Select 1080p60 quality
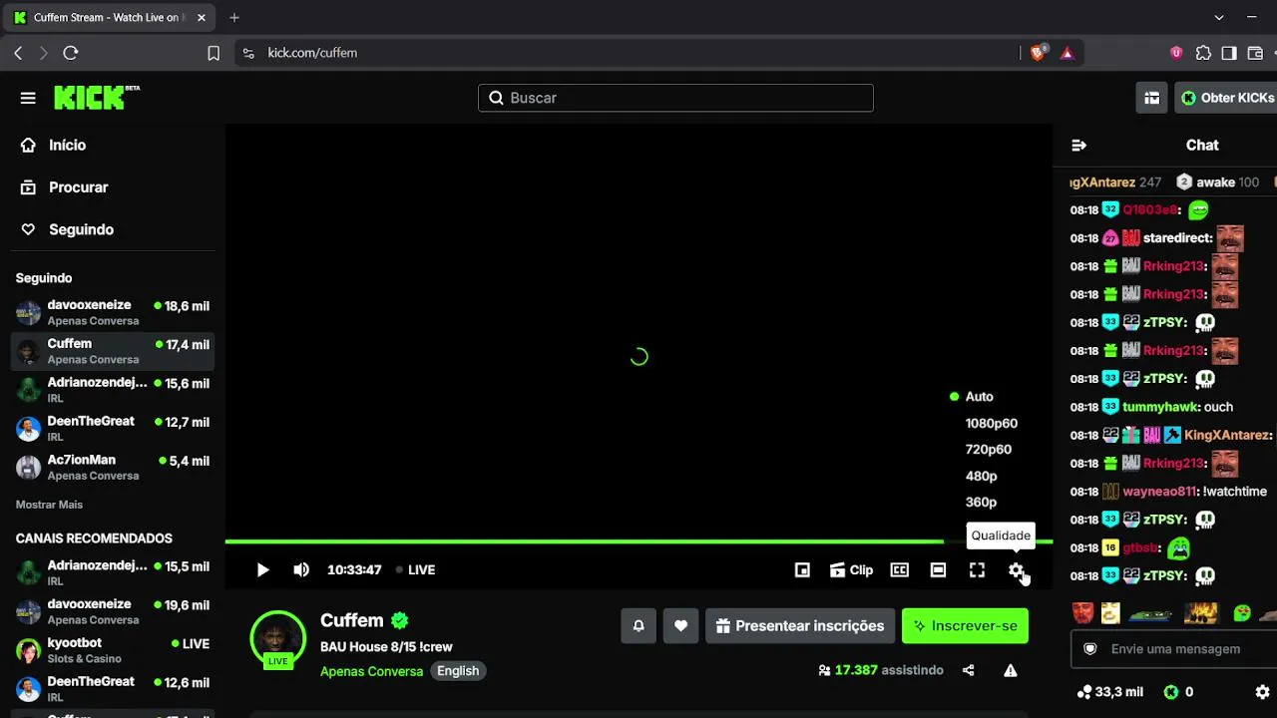 coord(991,423)
